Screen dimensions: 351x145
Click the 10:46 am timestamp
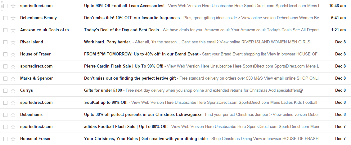click(337, 6)
